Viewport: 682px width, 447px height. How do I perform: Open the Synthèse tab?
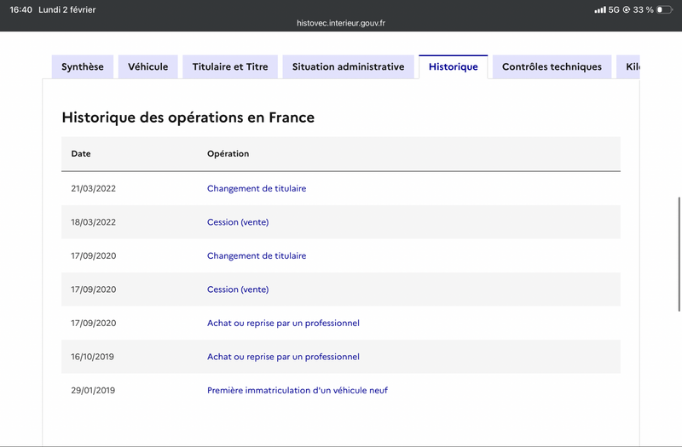[x=83, y=67]
